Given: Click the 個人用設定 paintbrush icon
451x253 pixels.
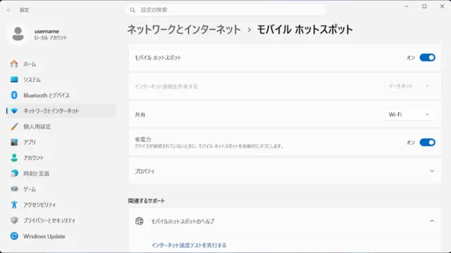Looking at the screenshot, I should 14,126.
